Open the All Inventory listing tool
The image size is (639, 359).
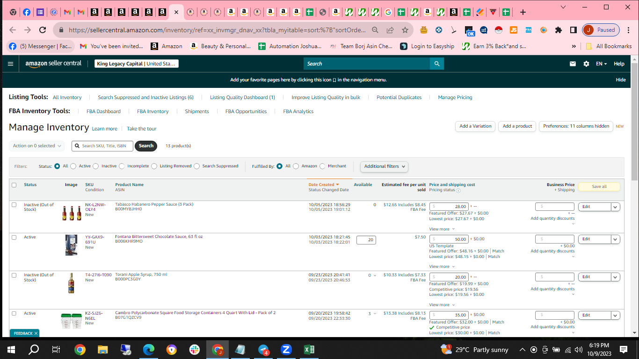pyautogui.click(x=67, y=97)
